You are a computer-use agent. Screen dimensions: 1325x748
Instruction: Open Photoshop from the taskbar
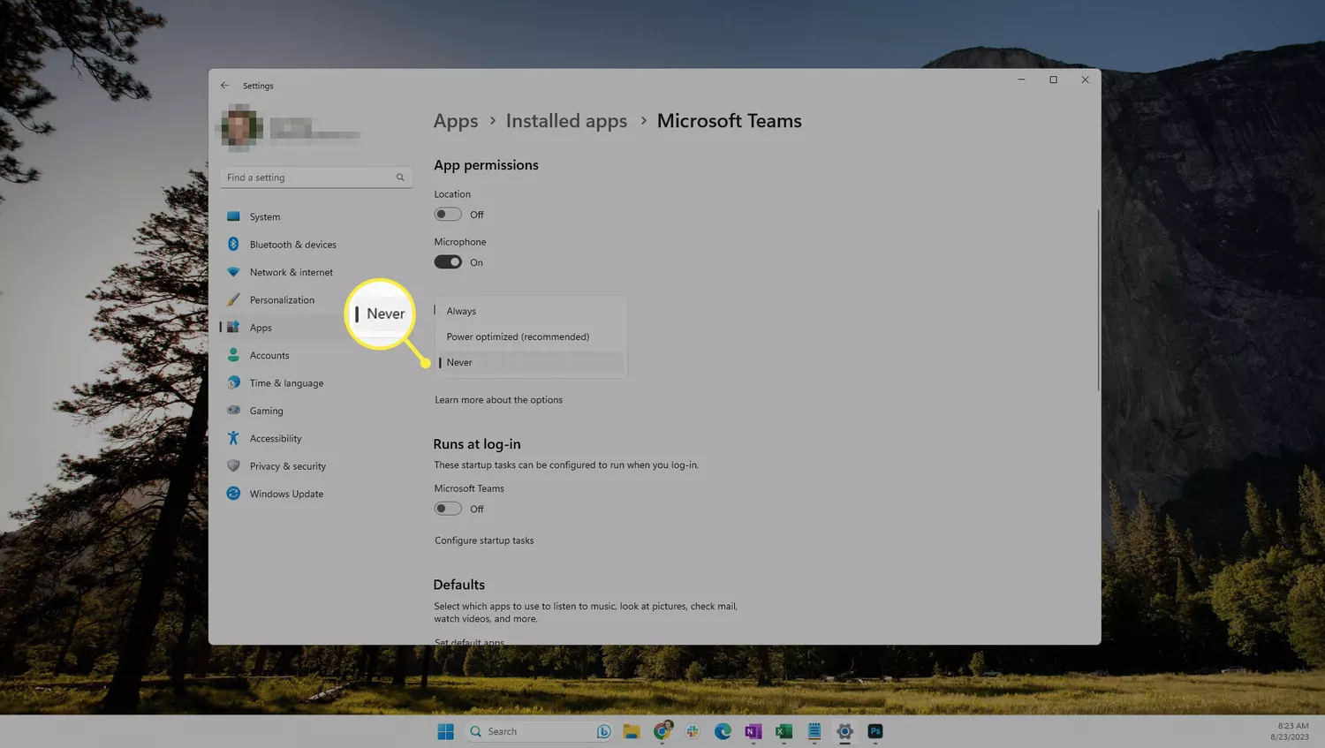(x=875, y=731)
